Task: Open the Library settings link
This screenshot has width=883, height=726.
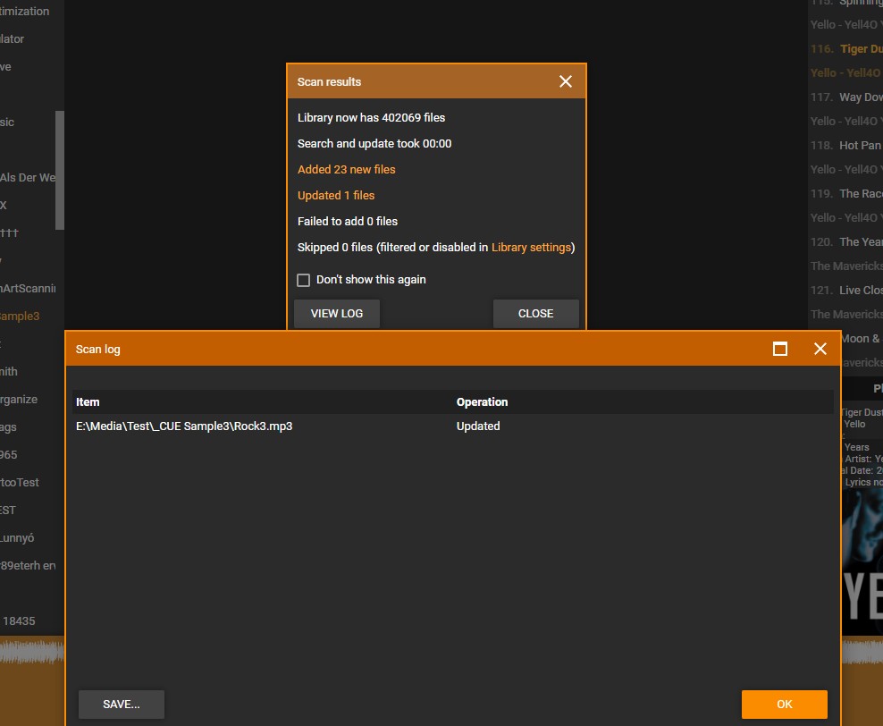Action: (x=531, y=247)
